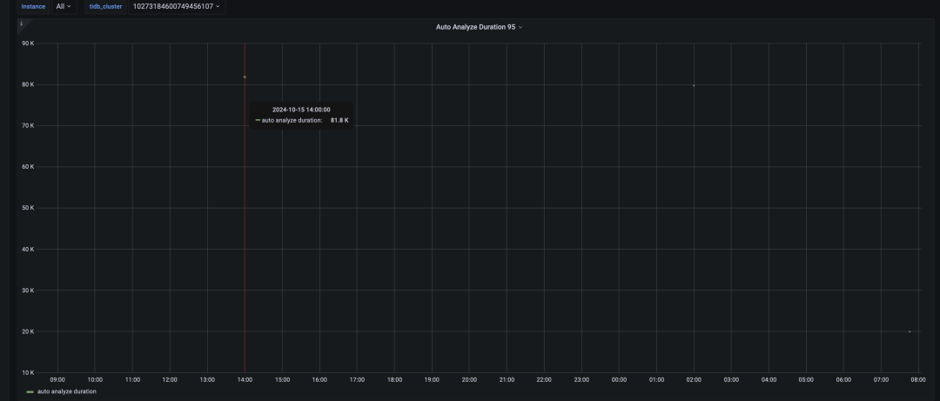Viewport: 940px width, 401px height.
Task: Toggle auto analyze duration legend series
Action: 66,391
